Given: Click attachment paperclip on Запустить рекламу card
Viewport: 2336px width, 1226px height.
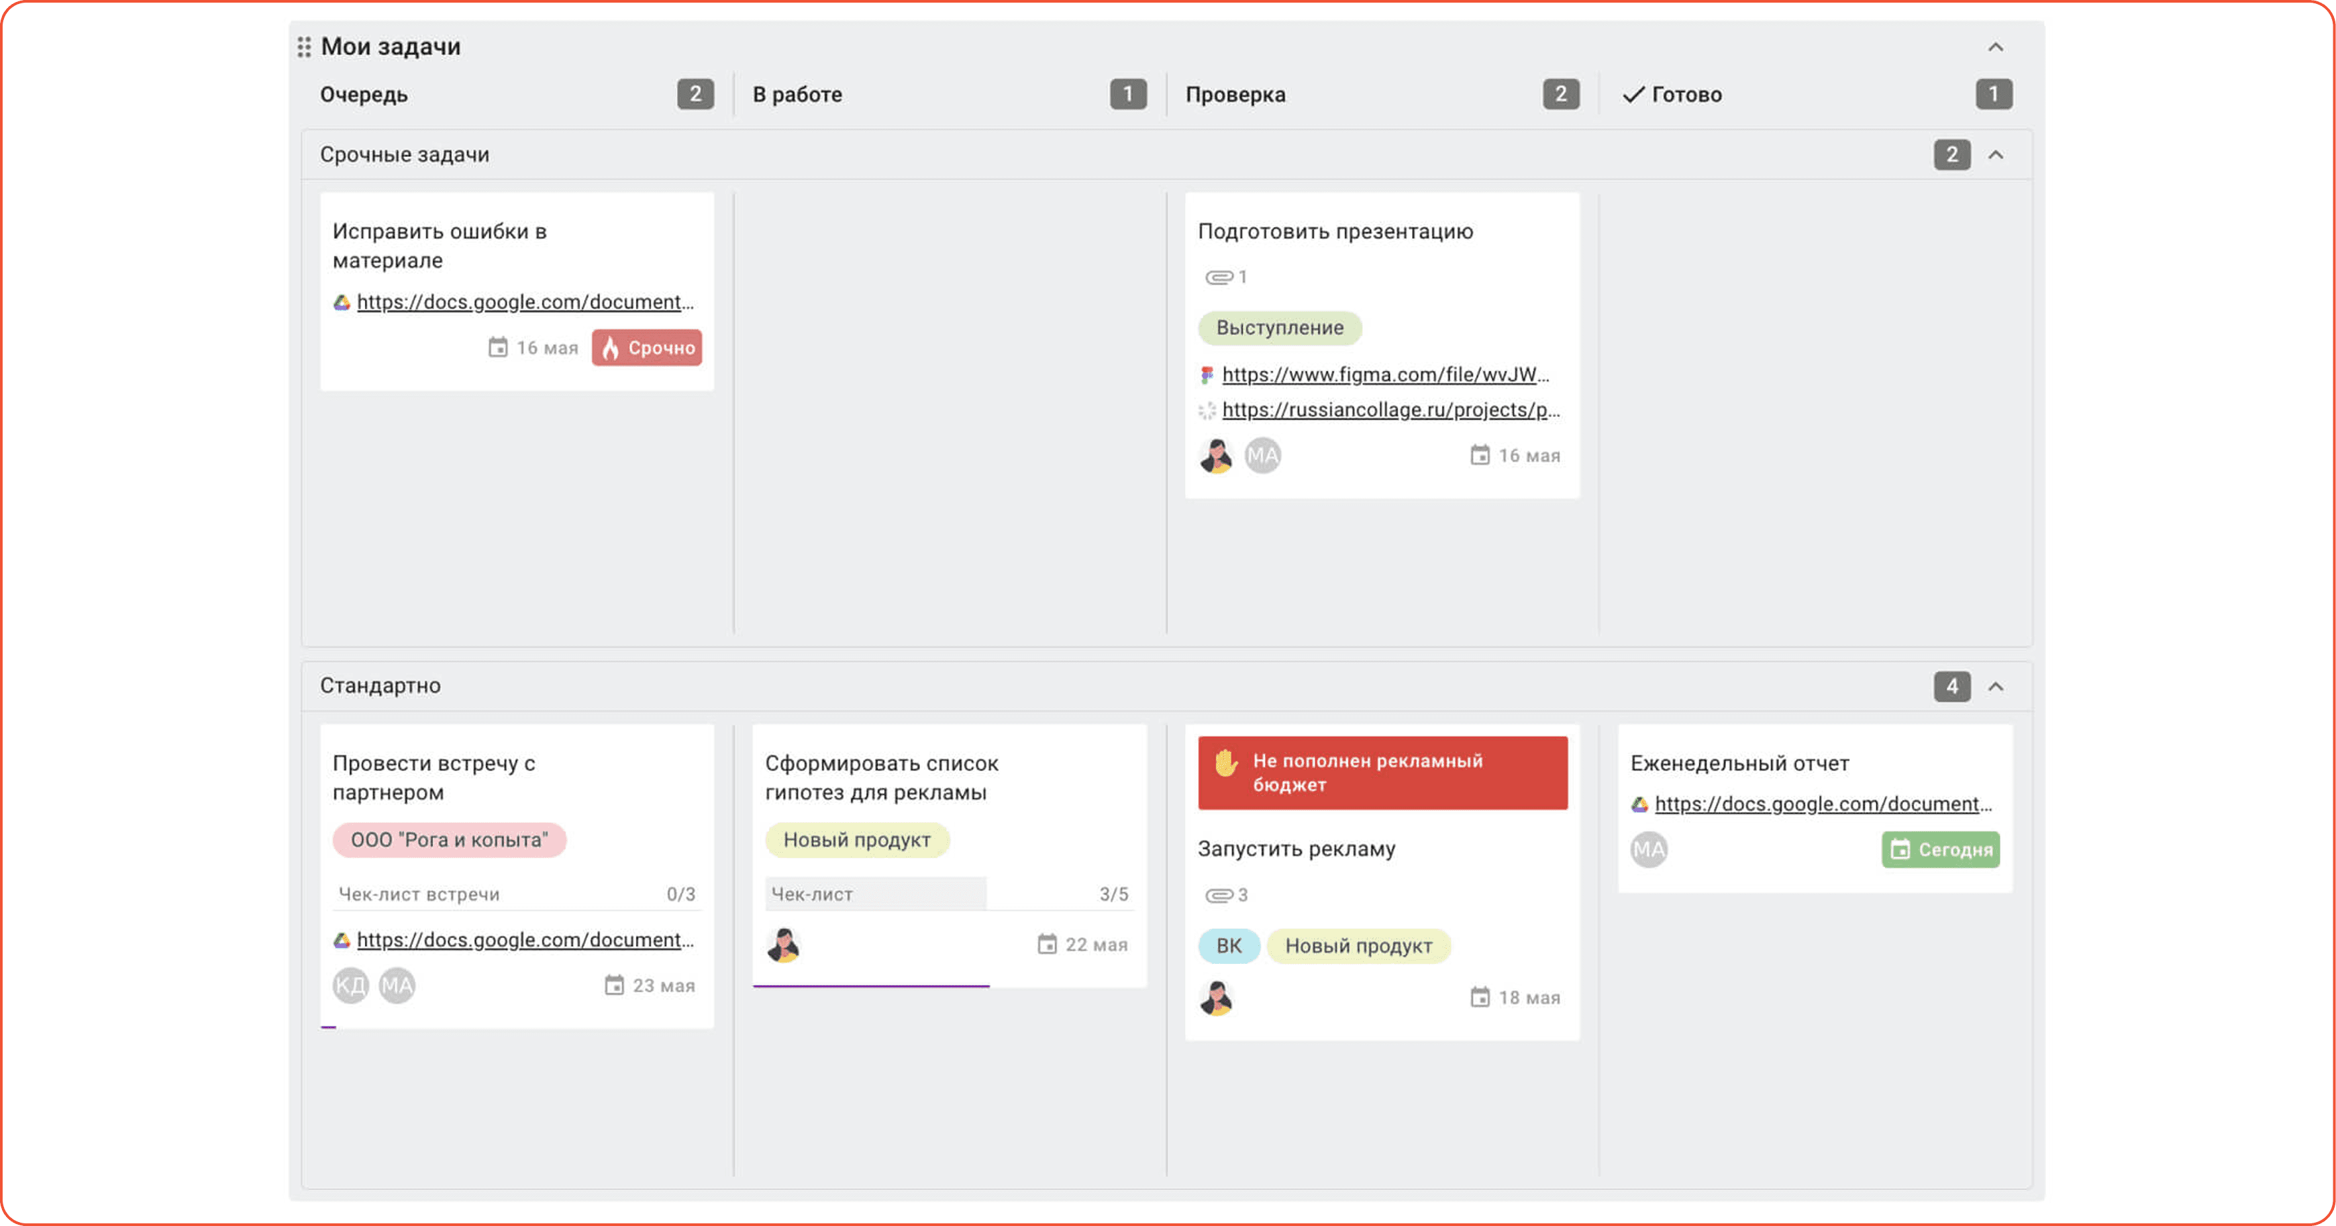Looking at the screenshot, I should point(1218,895).
